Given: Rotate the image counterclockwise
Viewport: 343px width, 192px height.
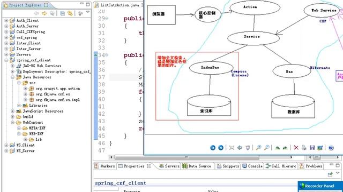Looking at the screenshot, I should pyautogui.click(x=285, y=148).
